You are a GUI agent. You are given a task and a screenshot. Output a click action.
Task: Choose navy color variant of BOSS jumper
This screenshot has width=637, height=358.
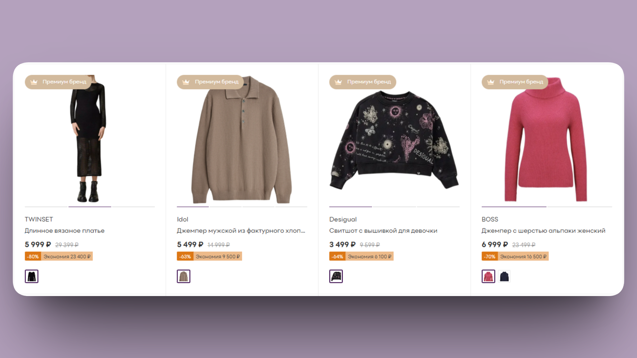(504, 276)
